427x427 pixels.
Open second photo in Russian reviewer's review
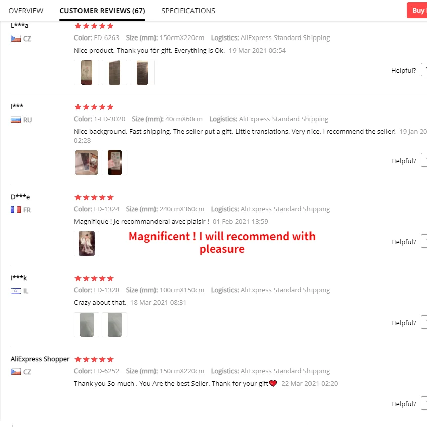(x=114, y=163)
